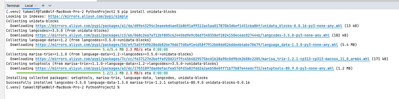
Task: Open the marisa_trie-1.2.1 wheel download link
Action: [x=203, y=59]
